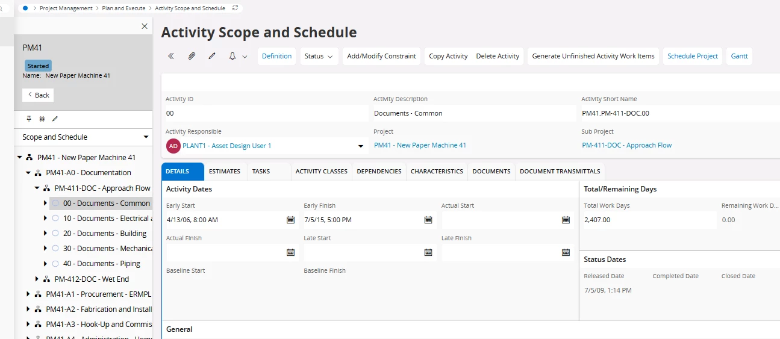Click structure icon of PM41-A2 - Fabrication
The height and width of the screenshot is (339, 780).
[x=38, y=309]
